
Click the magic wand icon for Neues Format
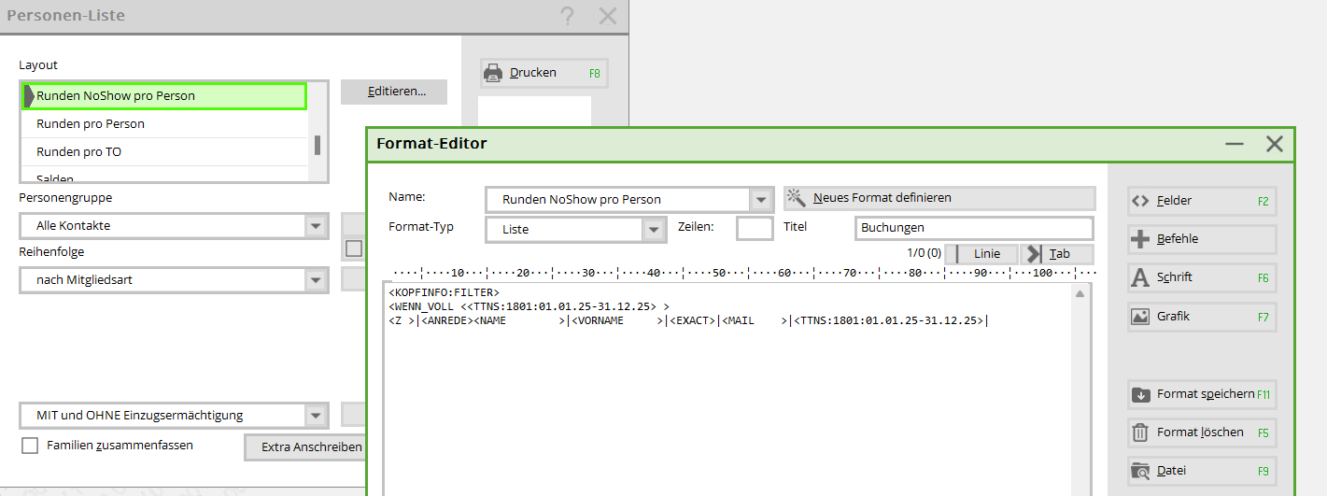796,198
